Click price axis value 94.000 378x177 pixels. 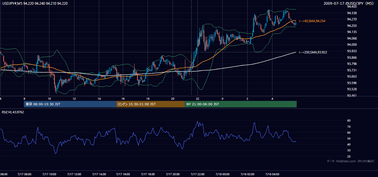point(352,45)
